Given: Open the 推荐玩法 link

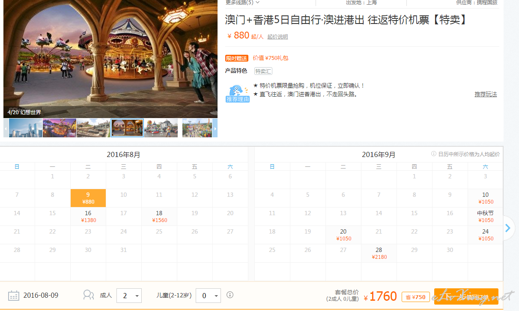Looking at the screenshot, I should [x=486, y=94].
